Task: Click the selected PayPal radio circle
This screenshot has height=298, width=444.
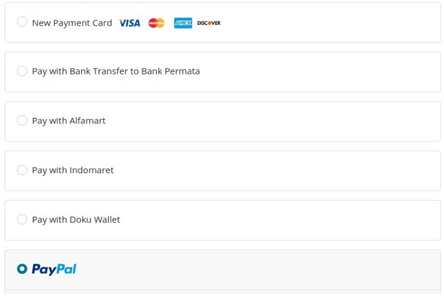Action: click(x=22, y=269)
